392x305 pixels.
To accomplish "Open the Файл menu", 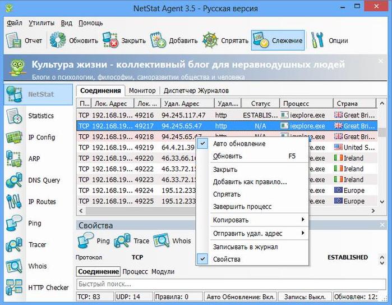I will tap(14, 23).
